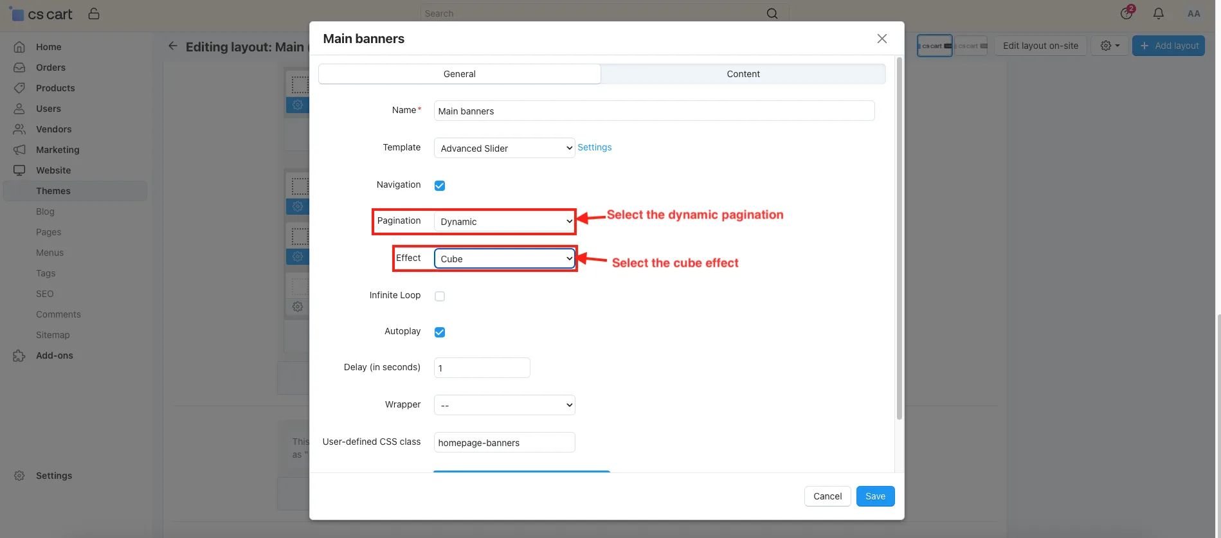This screenshot has height=538, width=1221.
Task: Open Sitemap in the Website submenu
Action: coord(53,335)
